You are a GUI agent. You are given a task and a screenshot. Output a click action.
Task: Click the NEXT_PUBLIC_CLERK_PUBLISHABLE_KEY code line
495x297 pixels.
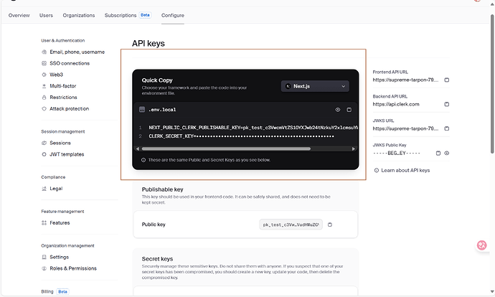[x=253, y=128]
